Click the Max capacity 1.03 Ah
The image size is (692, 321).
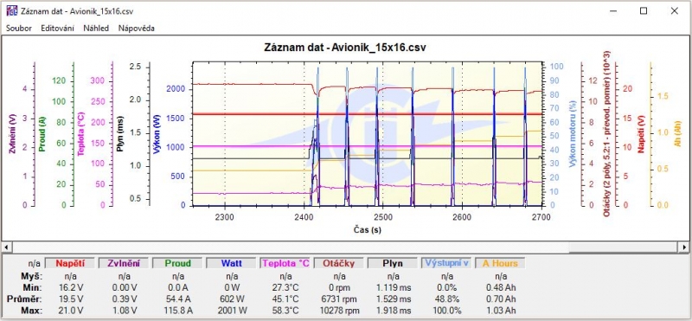pos(500,311)
